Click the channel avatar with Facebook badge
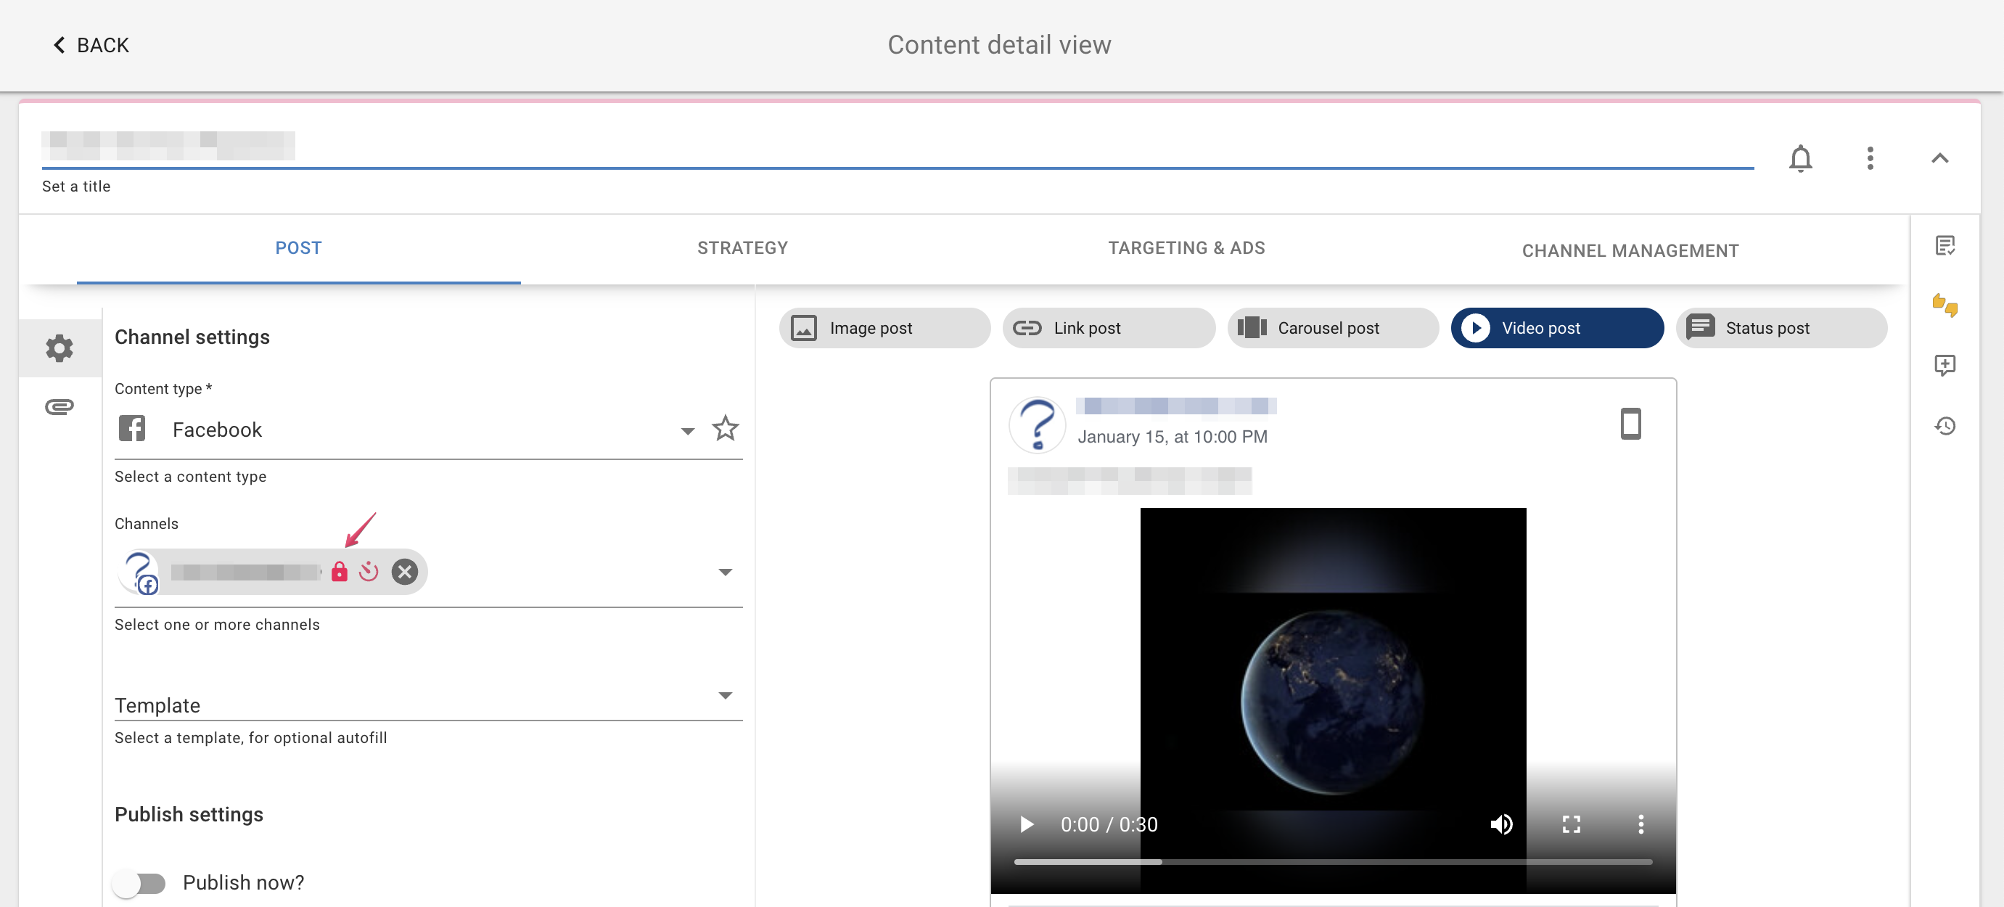 coord(140,572)
